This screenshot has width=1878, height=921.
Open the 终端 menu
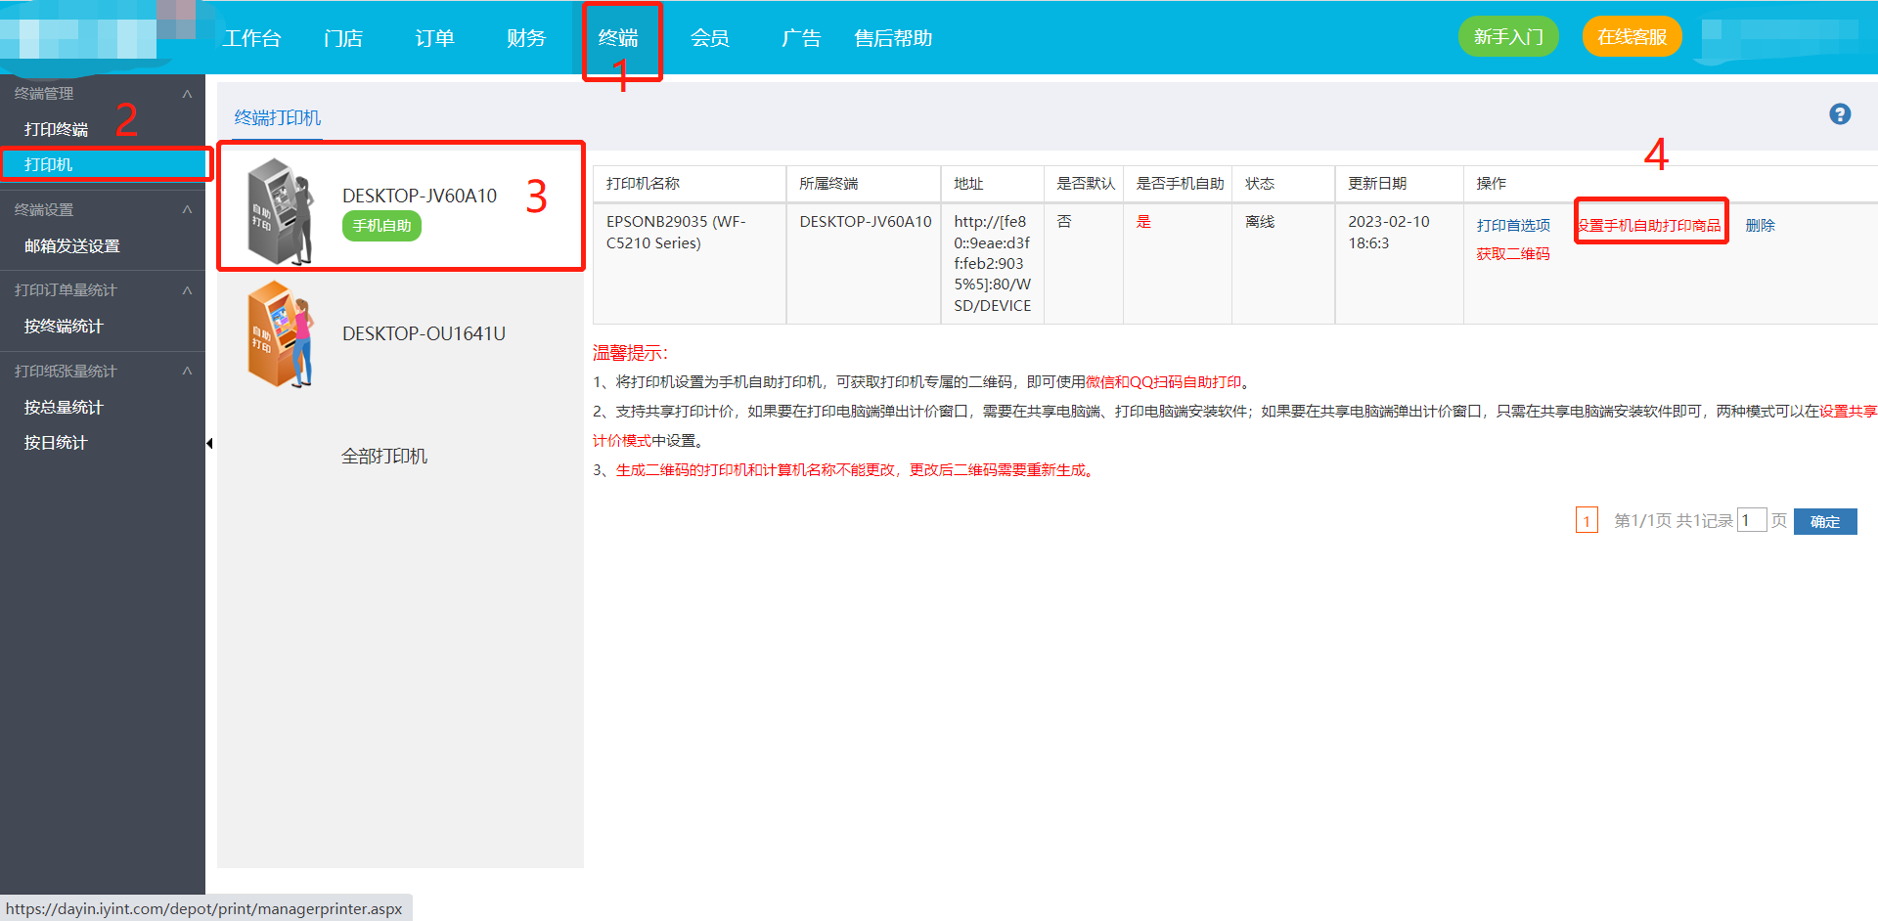pos(618,38)
